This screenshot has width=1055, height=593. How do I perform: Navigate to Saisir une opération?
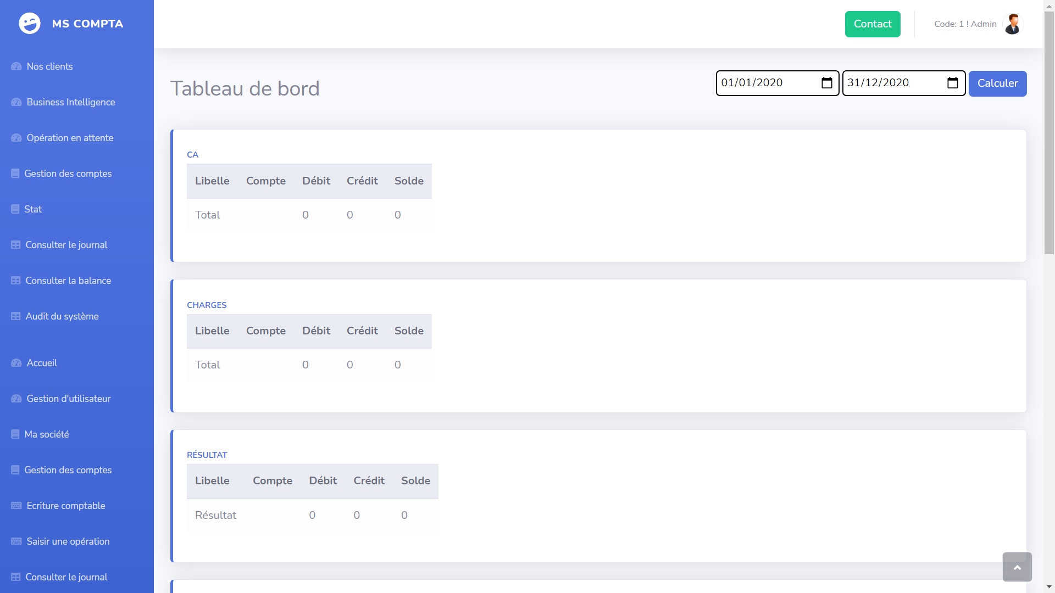68,541
